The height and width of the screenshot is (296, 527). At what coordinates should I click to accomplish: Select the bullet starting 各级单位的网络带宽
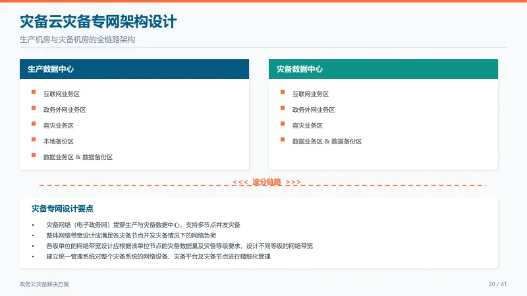click(x=179, y=246)
